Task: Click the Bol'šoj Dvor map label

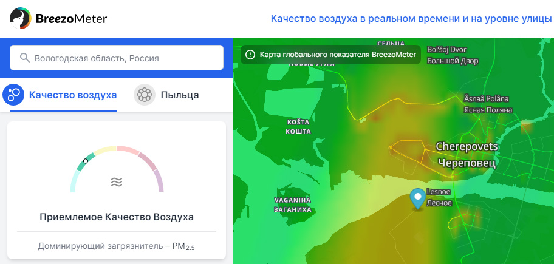Action: pos(447,49)
